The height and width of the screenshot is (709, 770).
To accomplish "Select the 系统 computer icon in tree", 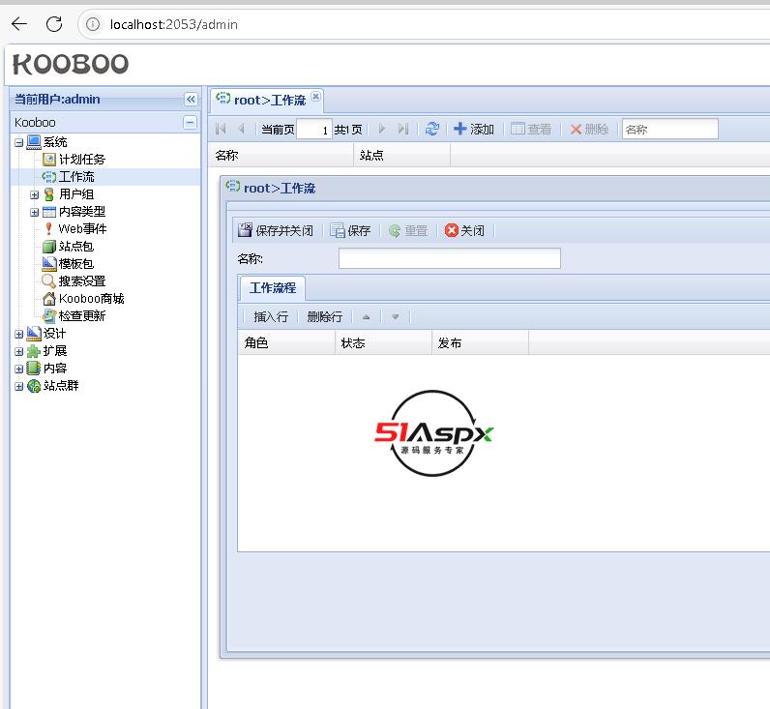I will [x=34, y=142].
